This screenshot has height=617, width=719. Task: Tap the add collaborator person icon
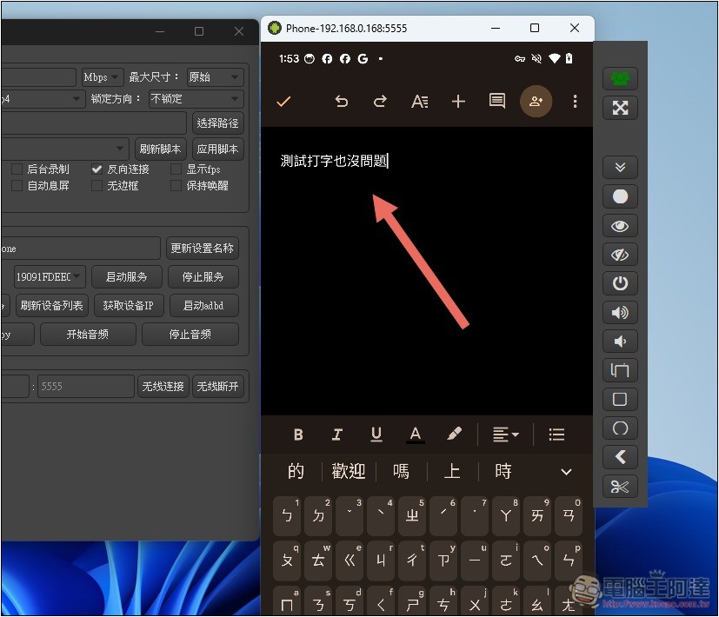point(536,102)
